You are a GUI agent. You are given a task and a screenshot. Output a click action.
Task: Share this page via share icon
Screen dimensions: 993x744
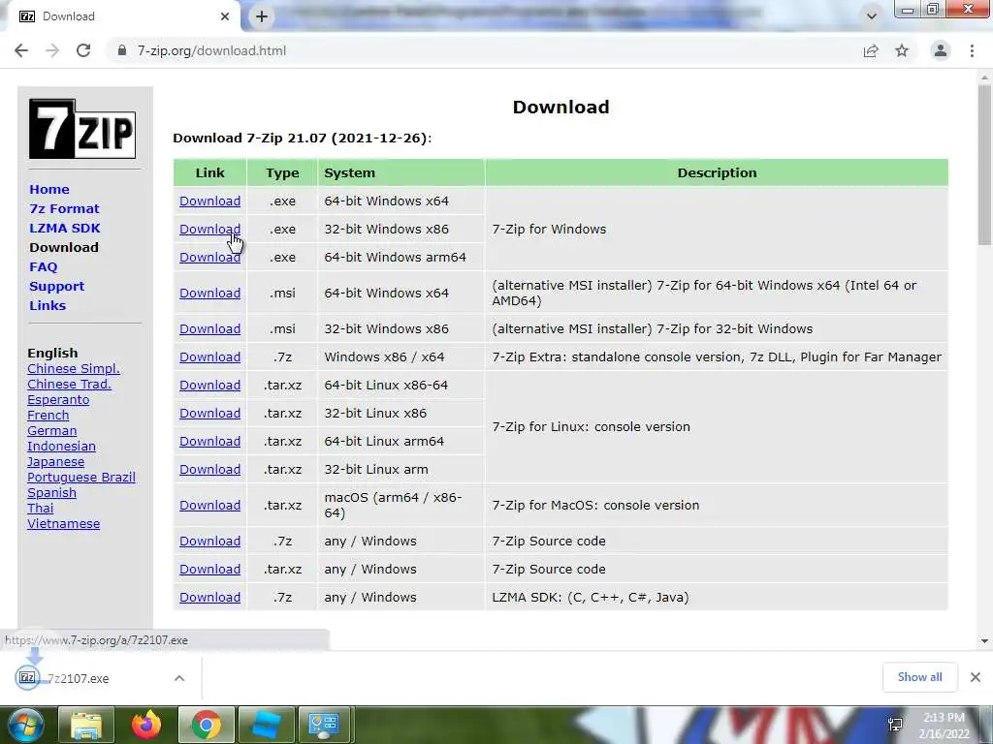tap(871, 50)
